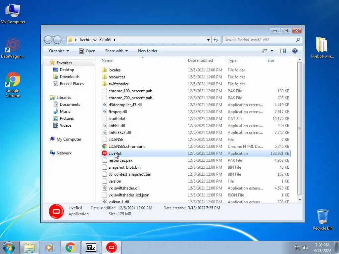The image size is (339, 254).
Task: Open the Share with dropdown menu
Action: pos(117,51)
